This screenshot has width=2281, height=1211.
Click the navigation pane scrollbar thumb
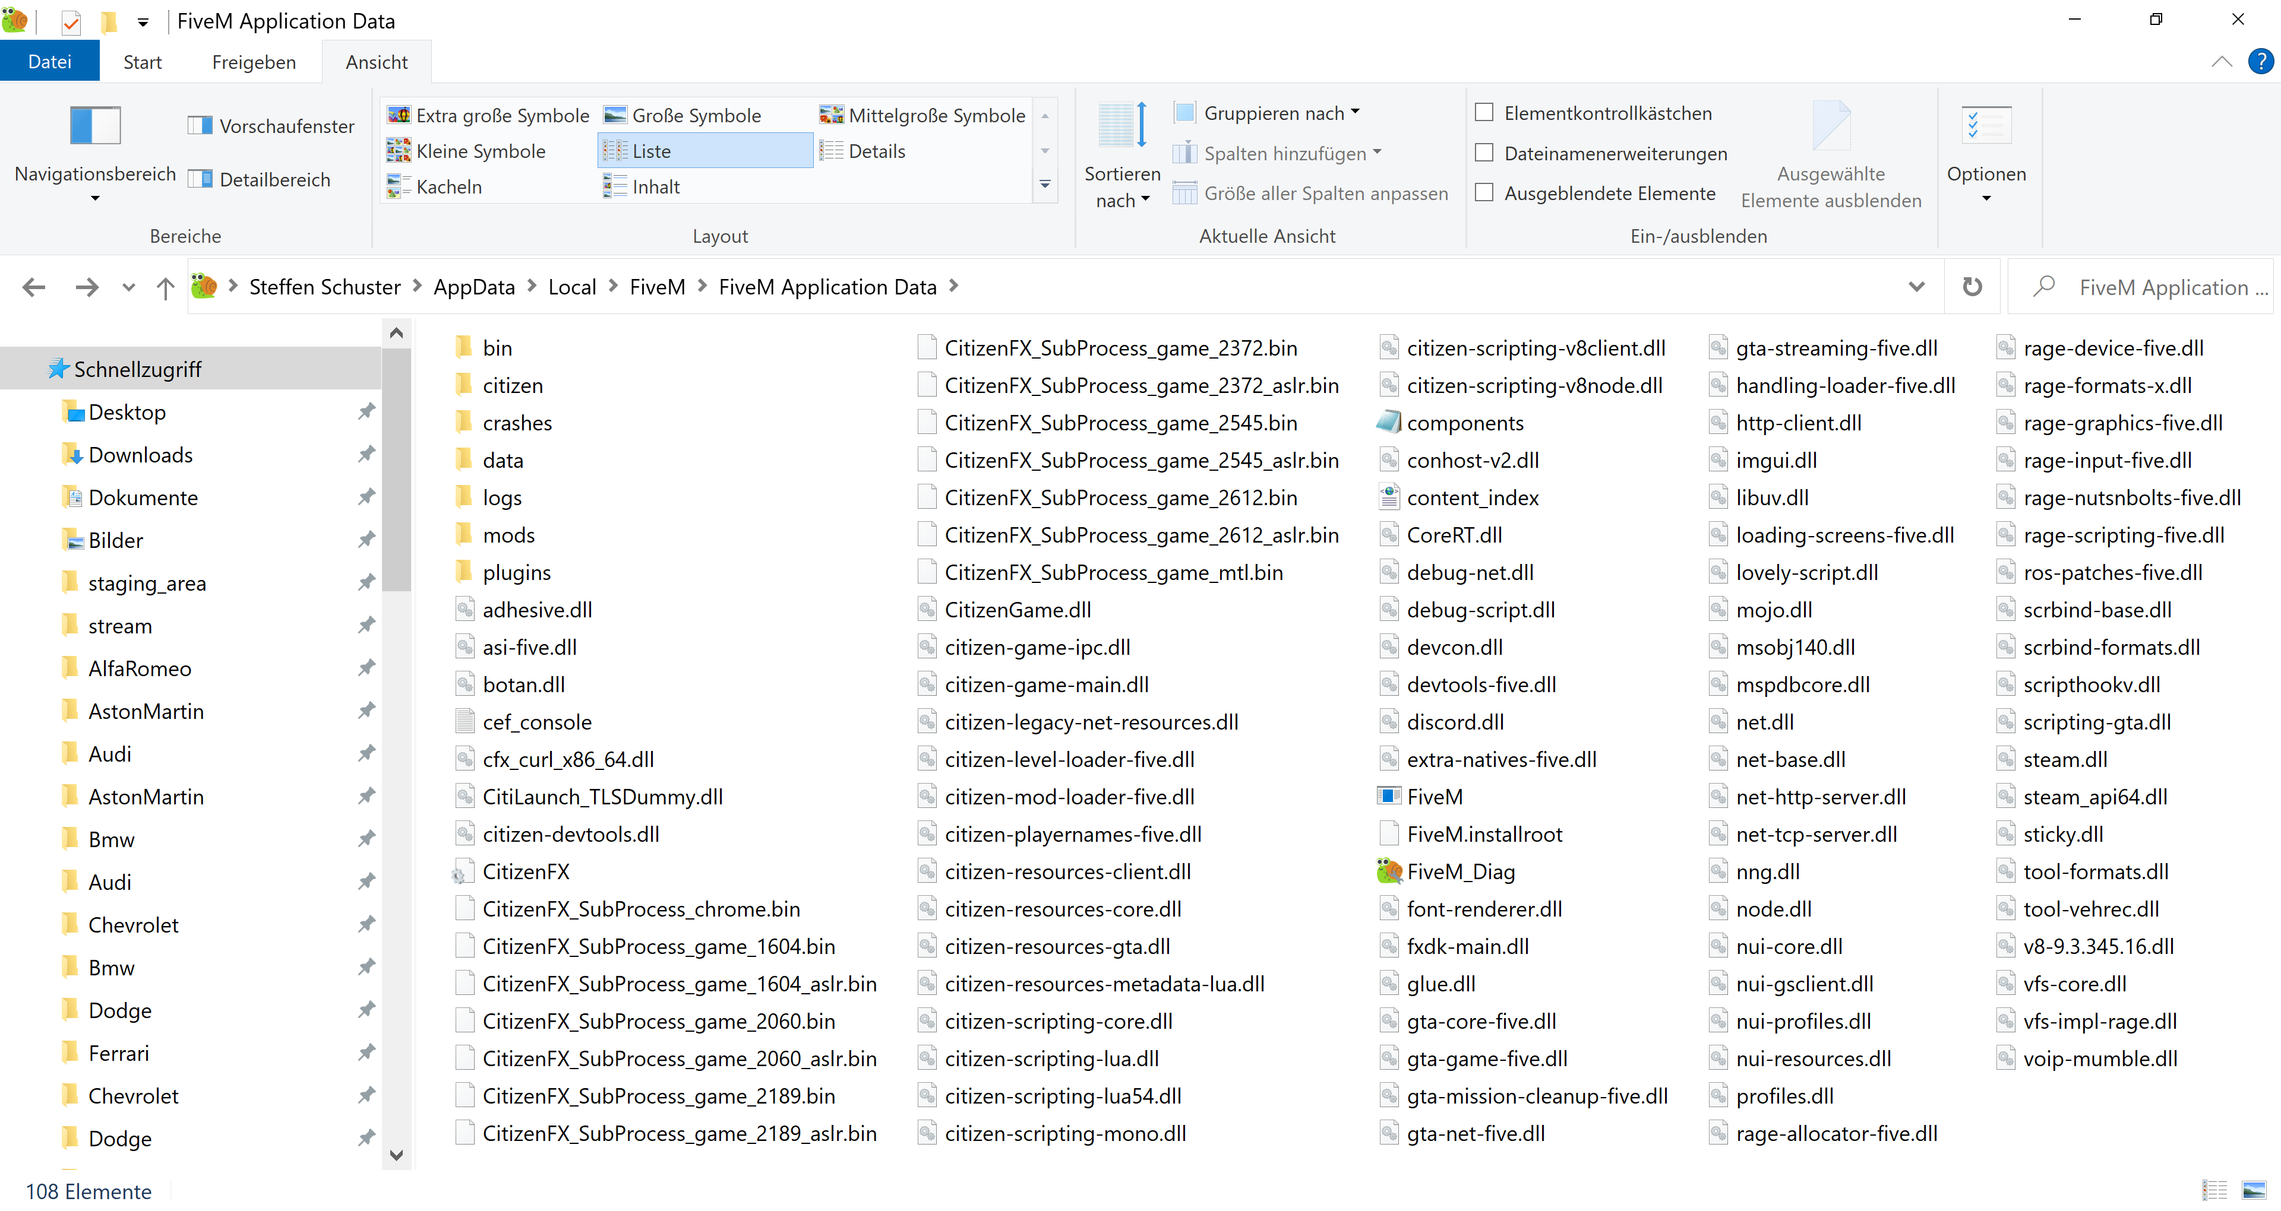coord(396,469)
